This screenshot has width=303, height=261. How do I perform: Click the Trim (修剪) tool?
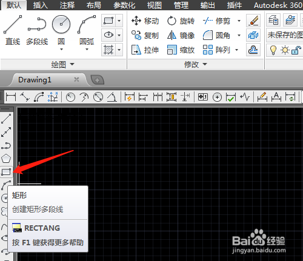[x=216, y=21]
